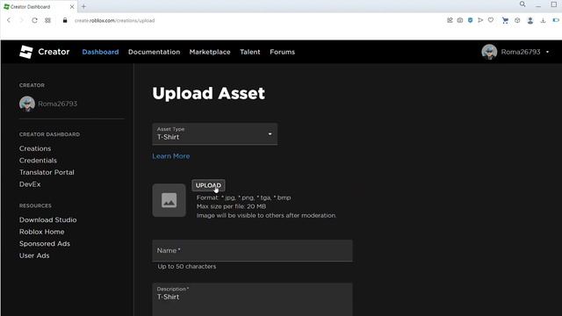Click the browser profile person icon
This screenshot has width=562, height=316.
pyautogui.click(x=530, y=21)
